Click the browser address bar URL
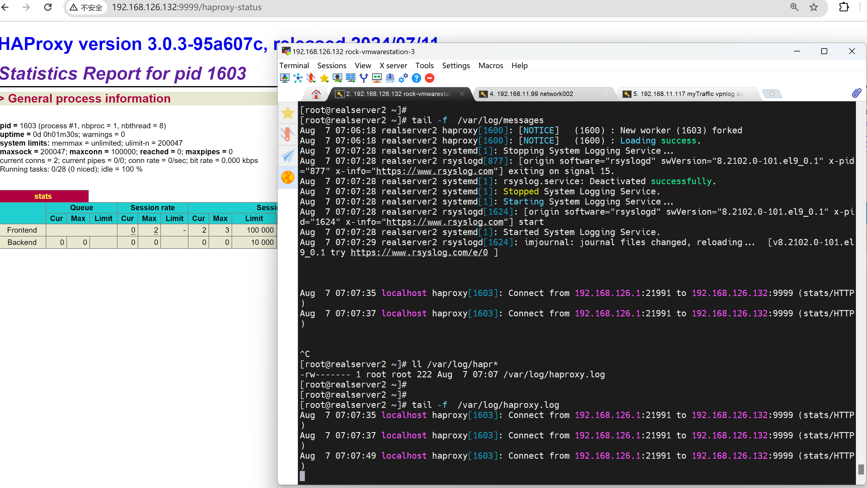867x488 pixels. (187, 7)
